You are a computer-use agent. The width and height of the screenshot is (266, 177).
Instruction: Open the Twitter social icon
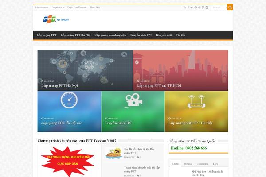coord(192,8)
